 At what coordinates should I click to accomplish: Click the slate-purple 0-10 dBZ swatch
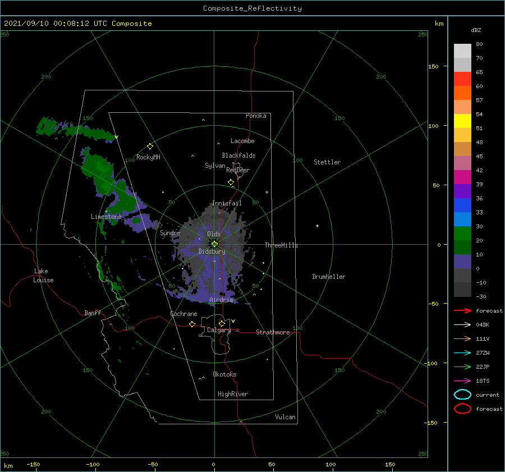tap(462, 262)
